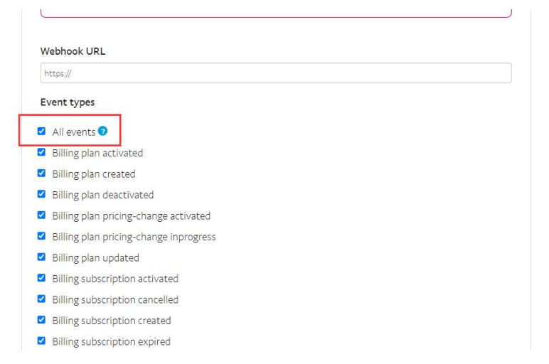Click the Billing subscription cancelled label
The width and height of the screenshot is (549, 364).
(x=115, y=299)
